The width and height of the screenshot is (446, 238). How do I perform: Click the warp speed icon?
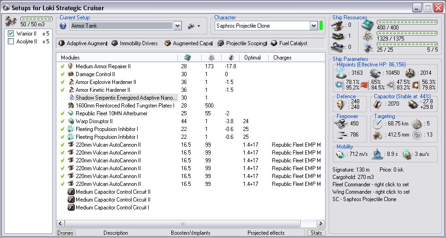(407, 154)
